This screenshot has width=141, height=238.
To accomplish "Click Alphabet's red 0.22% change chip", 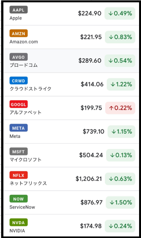I will 120,108.
